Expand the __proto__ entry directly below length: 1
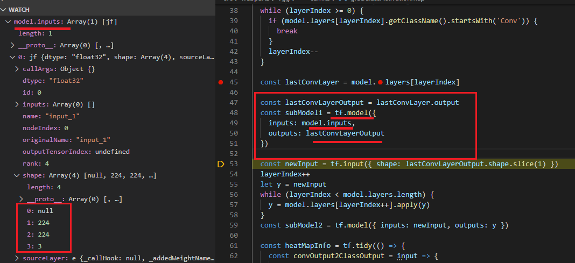 [x=12, y=45]
